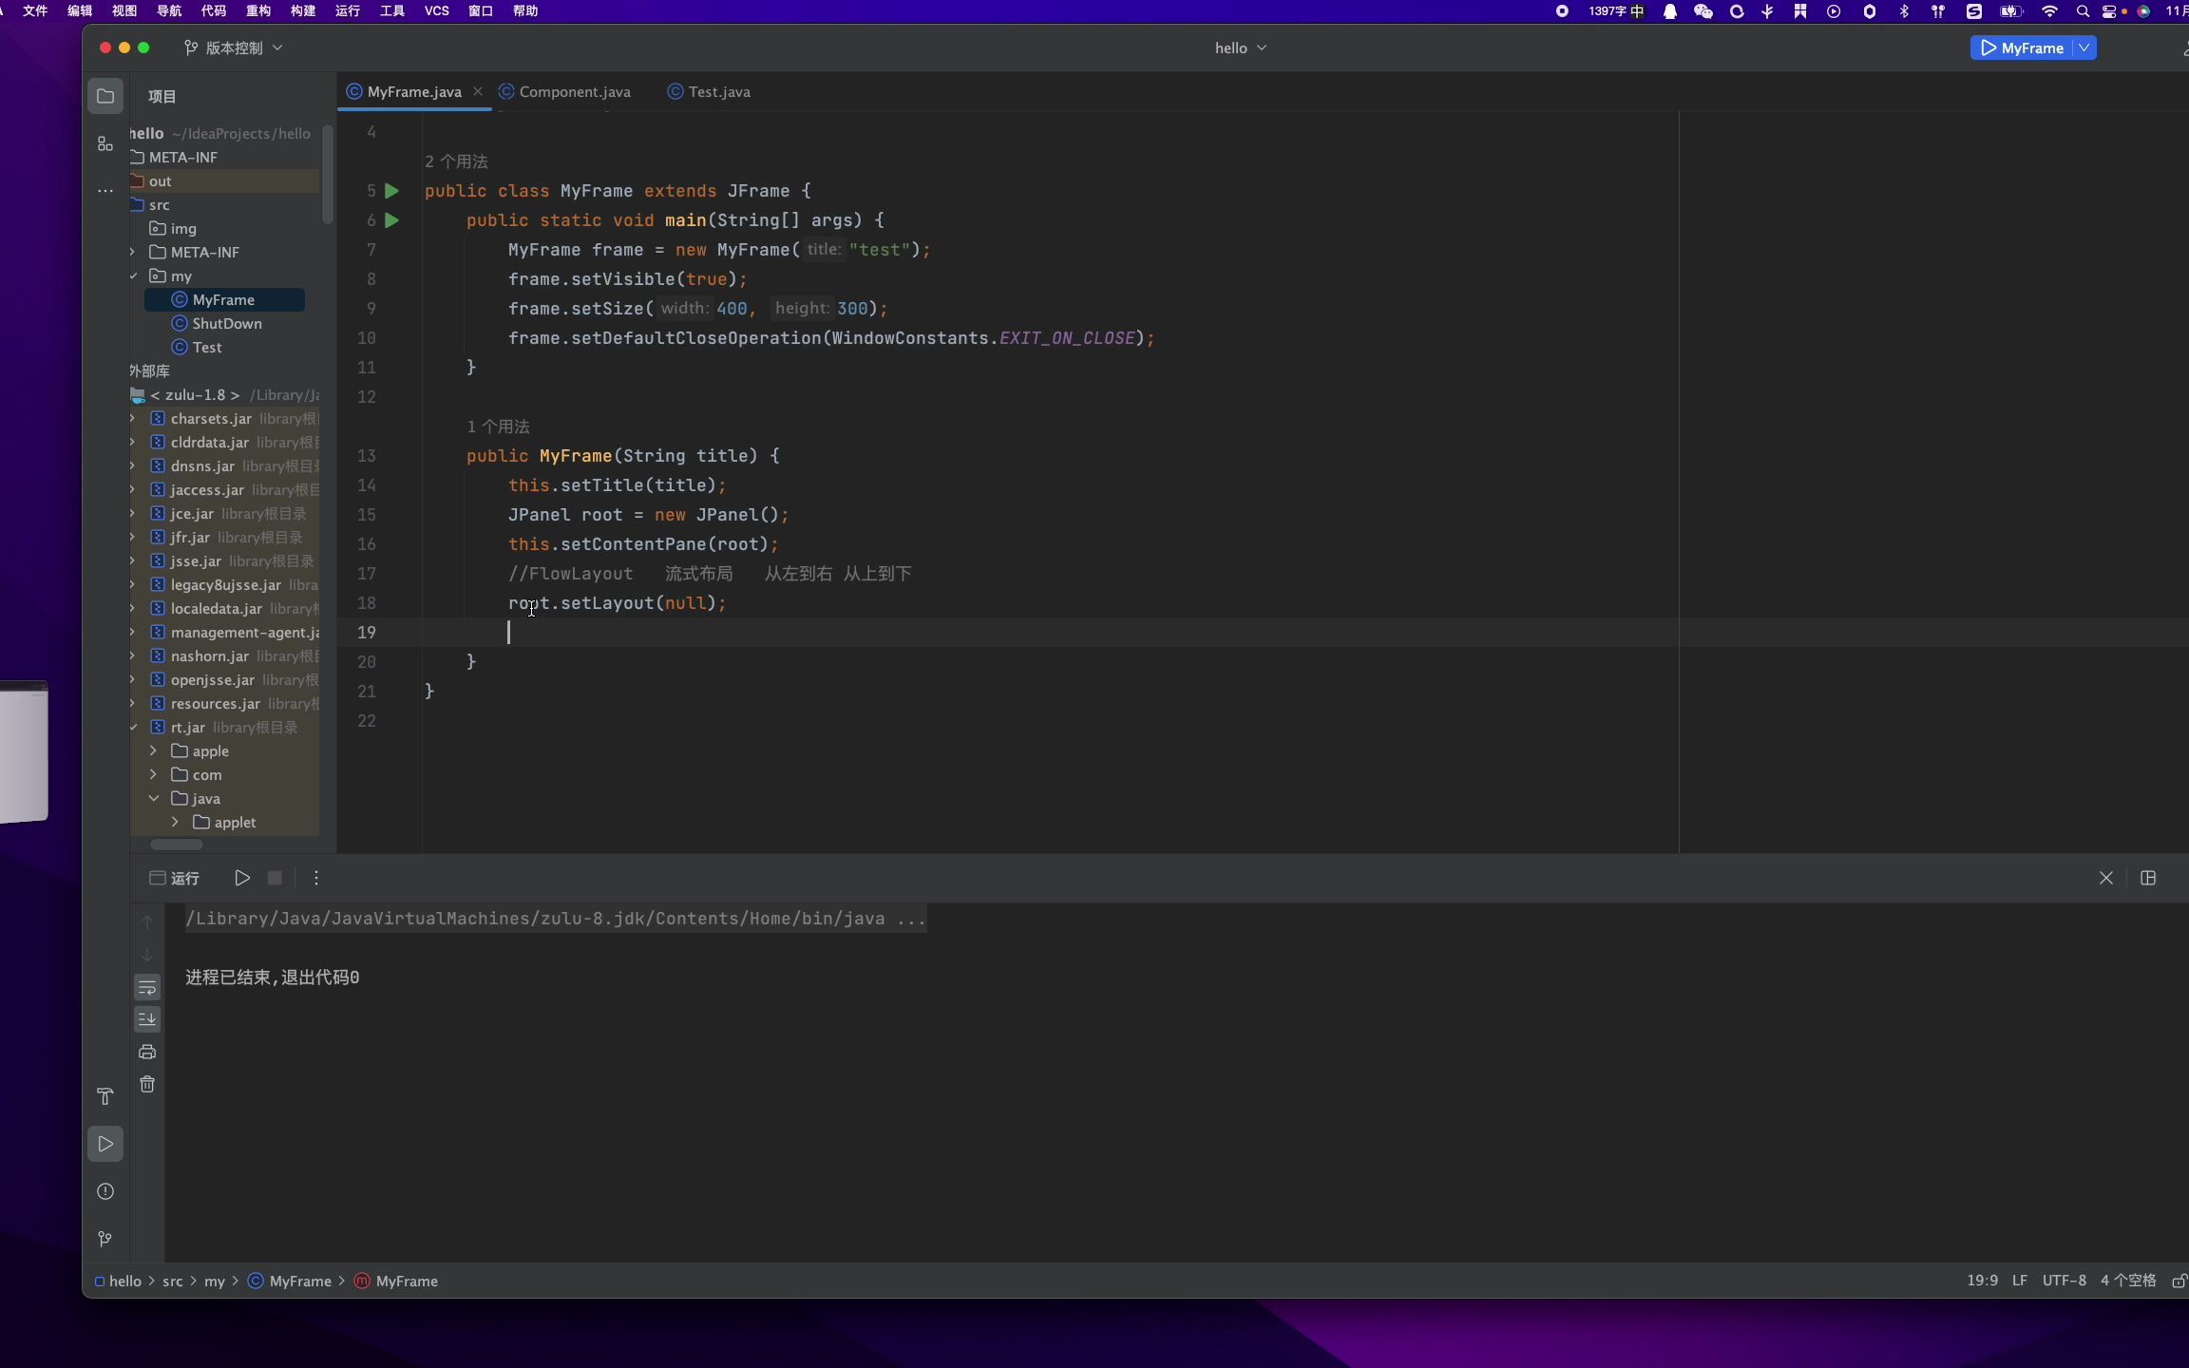Select MyFrame class in project tree
Viewport: 2189px width, 1368px height.
(x=224, y=299)
